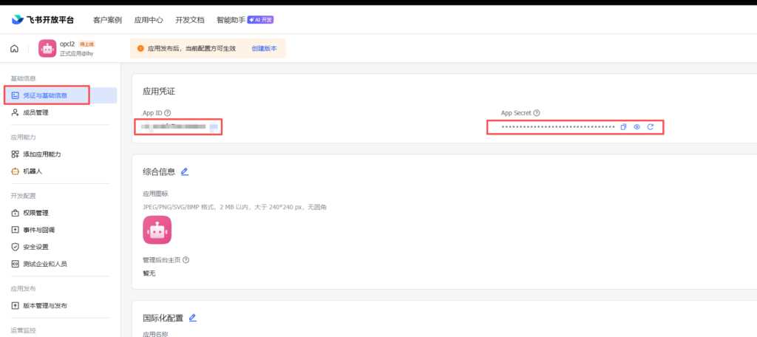Screen dimensions: 757x337
Task: Click the help icon next to App Secret
Action: click(537, 113)
